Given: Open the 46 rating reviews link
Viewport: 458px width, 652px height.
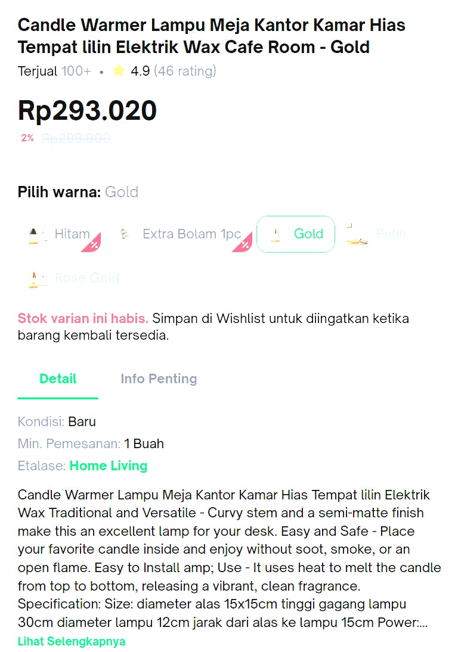Looking at the screenshot, I should tap(185, 72).
